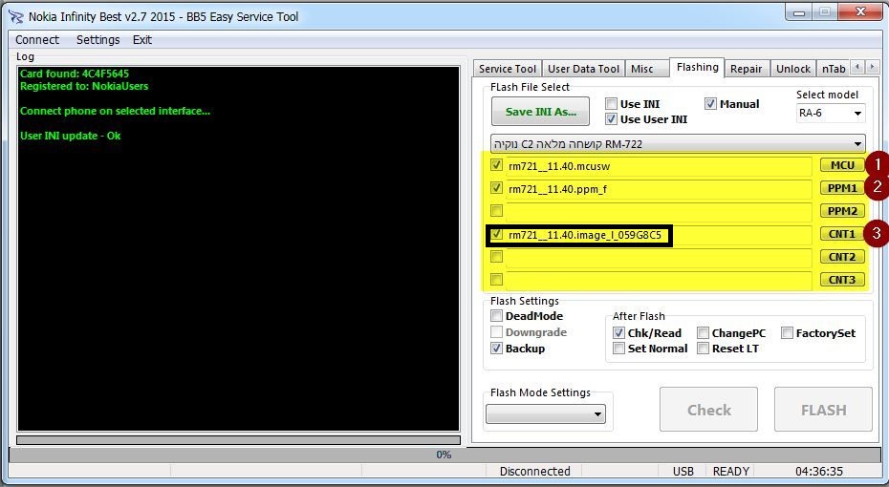Enable the FactorySet checkbox
This screenshot has width=889, height=487.
click(787, 332)
